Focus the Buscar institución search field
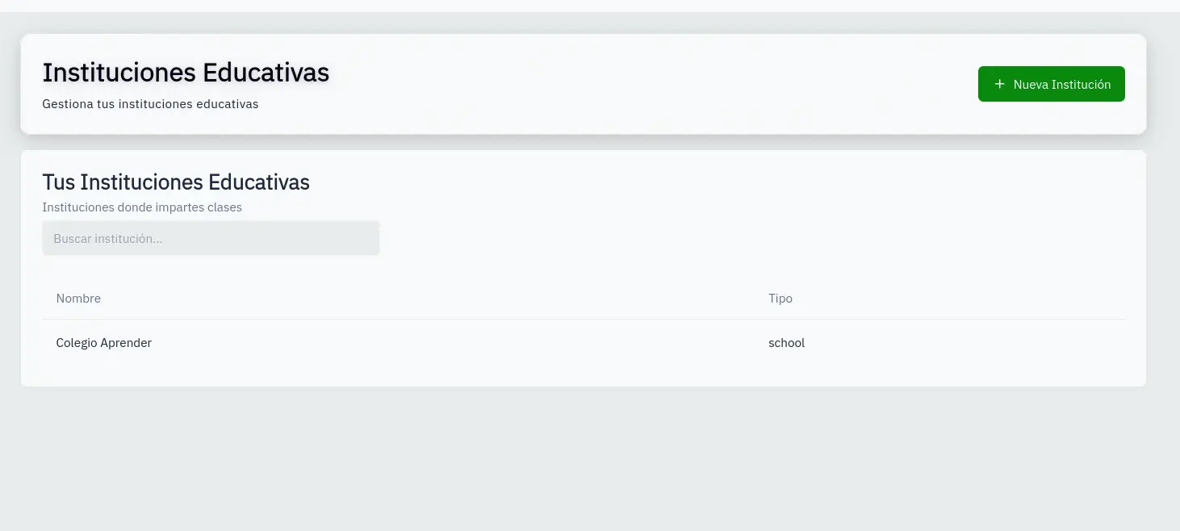This screenshot has height=531, width=1180. [x=211, y=239]
